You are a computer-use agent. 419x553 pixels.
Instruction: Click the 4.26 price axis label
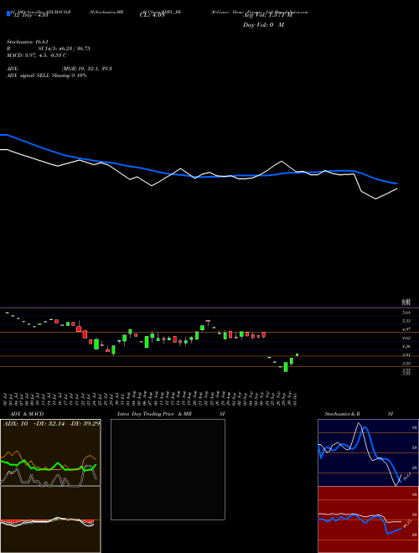(x=406, y=346)
